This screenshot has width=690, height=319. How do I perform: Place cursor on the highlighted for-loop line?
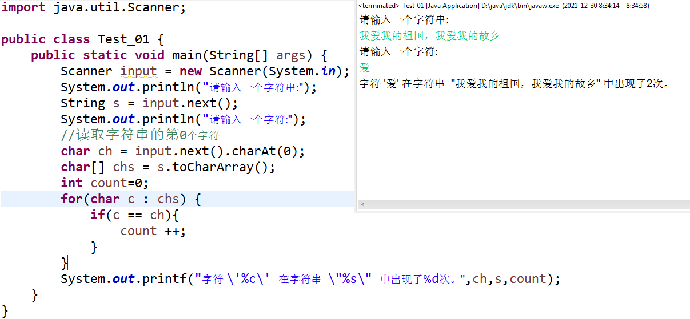click(131, 199)
